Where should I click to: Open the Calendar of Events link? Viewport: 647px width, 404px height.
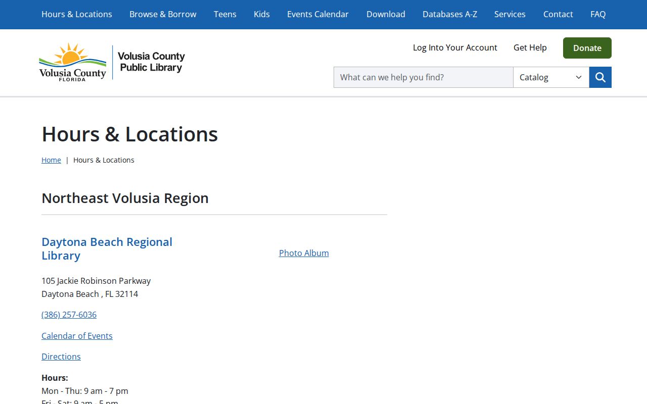(77, 336)
